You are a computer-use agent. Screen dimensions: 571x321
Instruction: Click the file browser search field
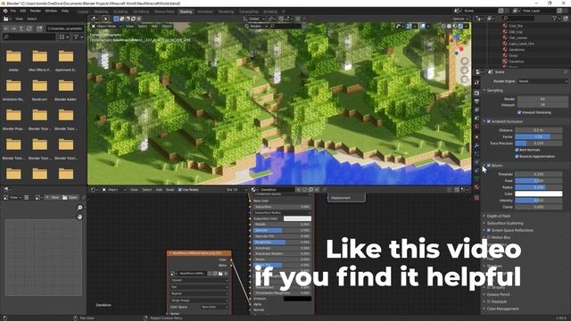coord(29,37)
